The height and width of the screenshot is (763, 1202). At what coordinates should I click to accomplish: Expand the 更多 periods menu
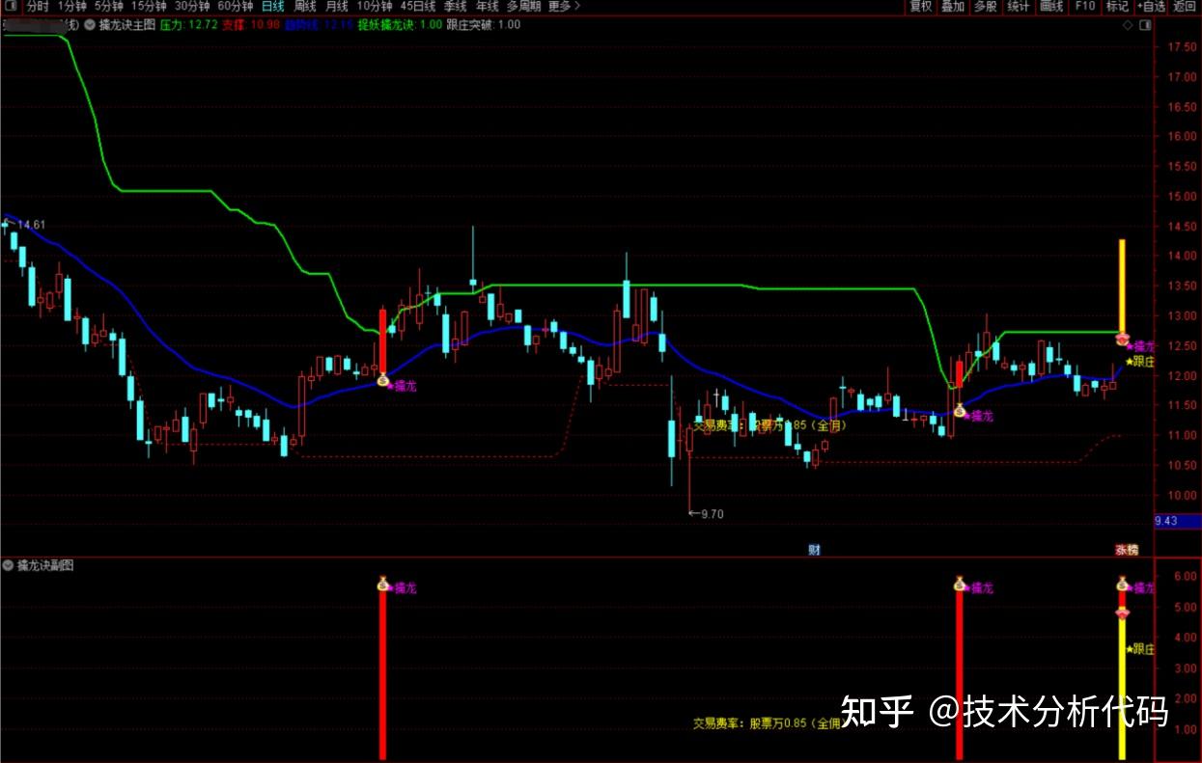[x=565, y=6]
